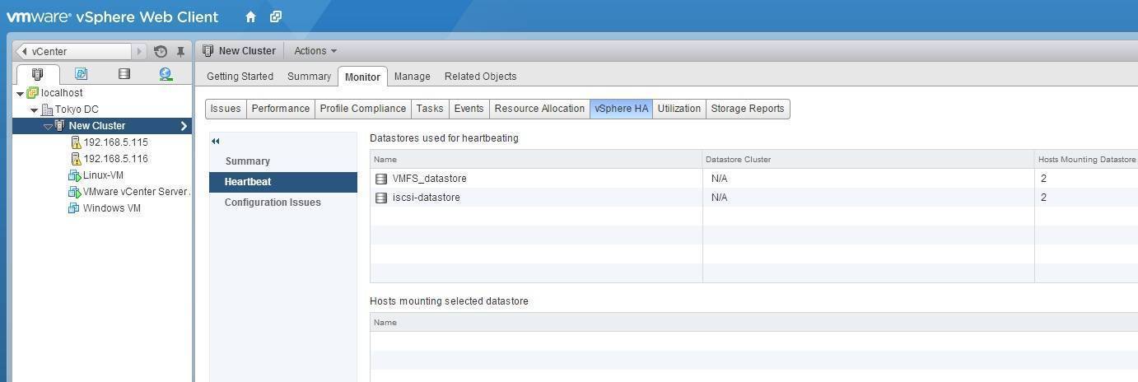The image size is (1138, 382).
Task: Click the VMFS_datastore row datastore icon
Action: [x=381, y=179]
